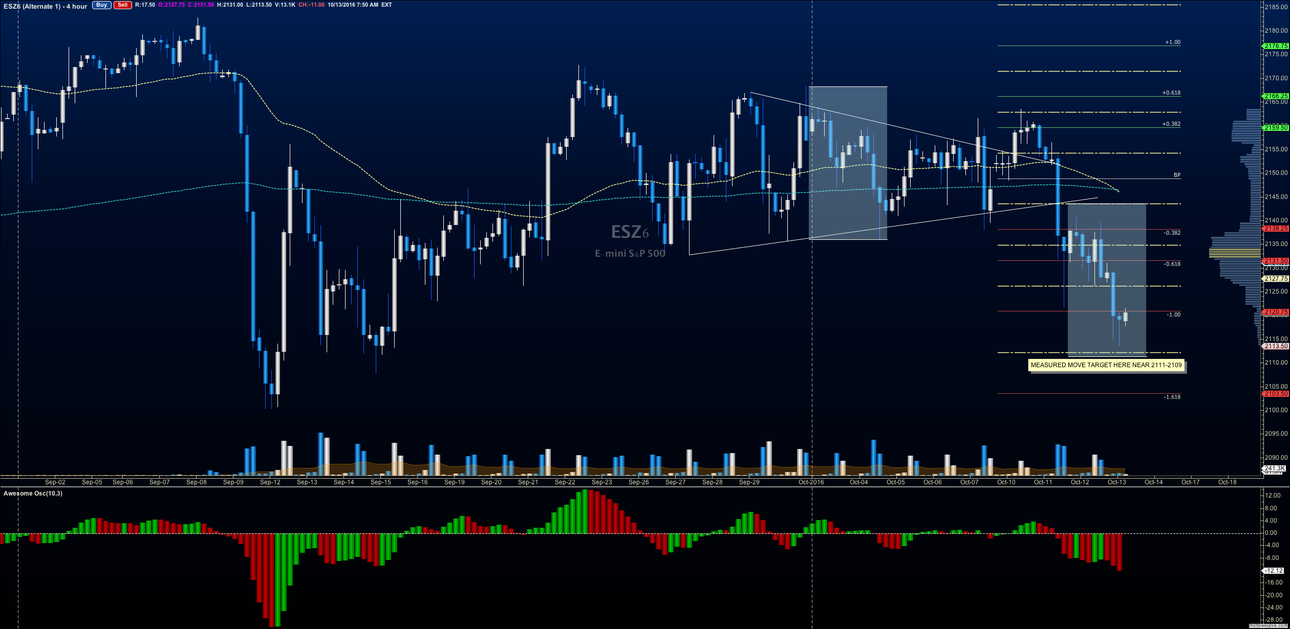1290x629 pixels.
Task: Click the -0.618 extension level label
Action: 1172,264
